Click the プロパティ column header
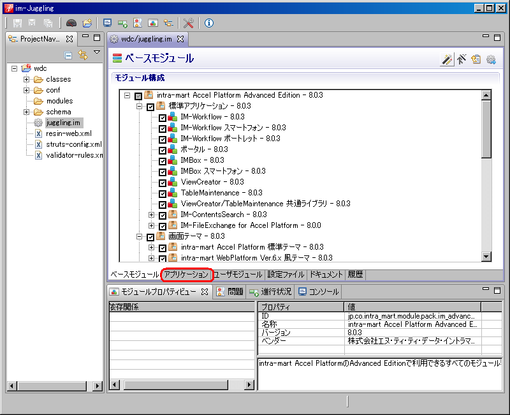The image size is (510, 415). (301, 307)
